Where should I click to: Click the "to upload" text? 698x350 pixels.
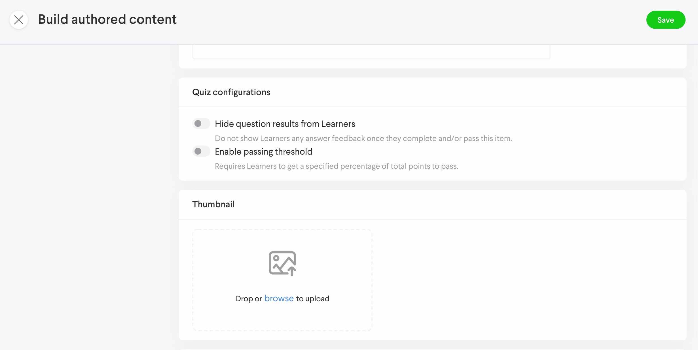pos(313,299)
